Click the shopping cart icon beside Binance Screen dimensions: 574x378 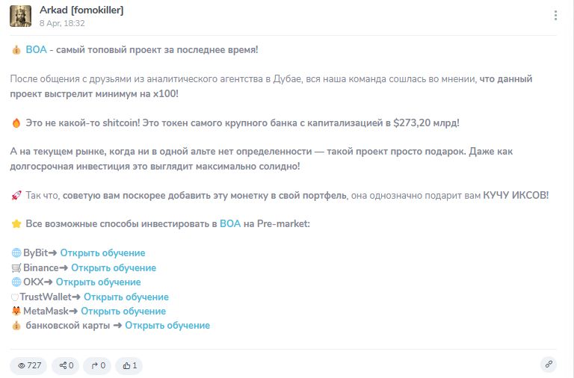(x=16, y=268)
